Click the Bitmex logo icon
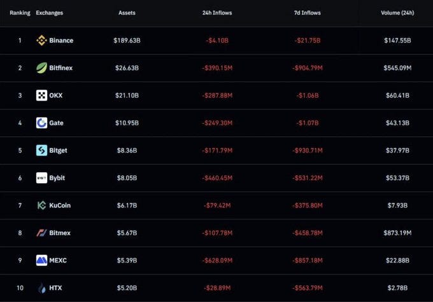Screen dimensions: 433x302 41,233
